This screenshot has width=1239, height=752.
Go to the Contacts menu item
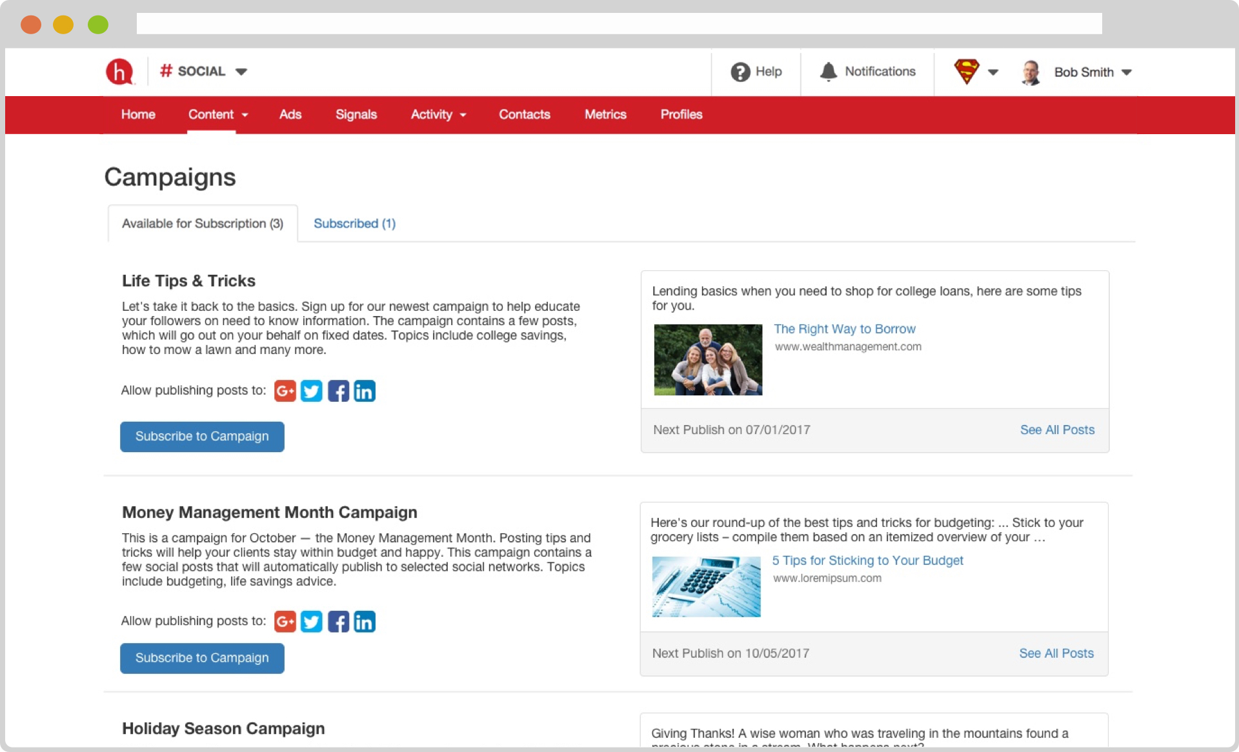tap(525, 114)
